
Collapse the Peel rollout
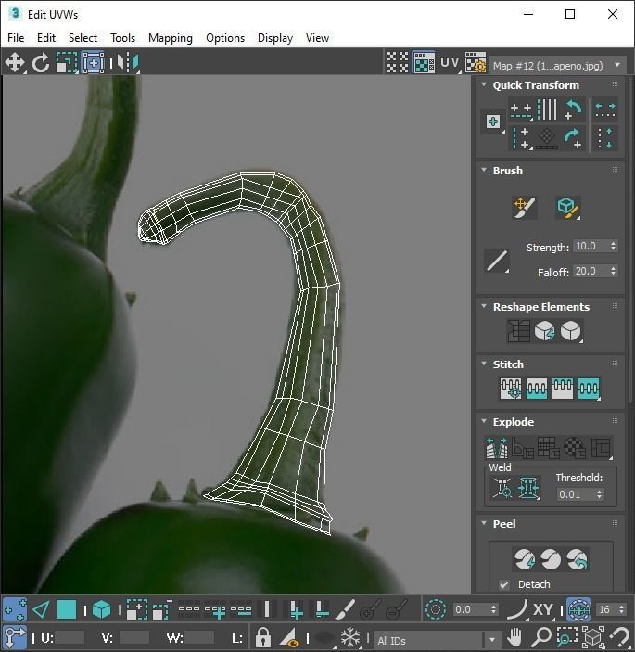click(484, 523)
